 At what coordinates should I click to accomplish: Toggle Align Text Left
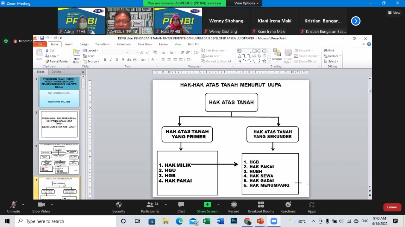(163, 60)
